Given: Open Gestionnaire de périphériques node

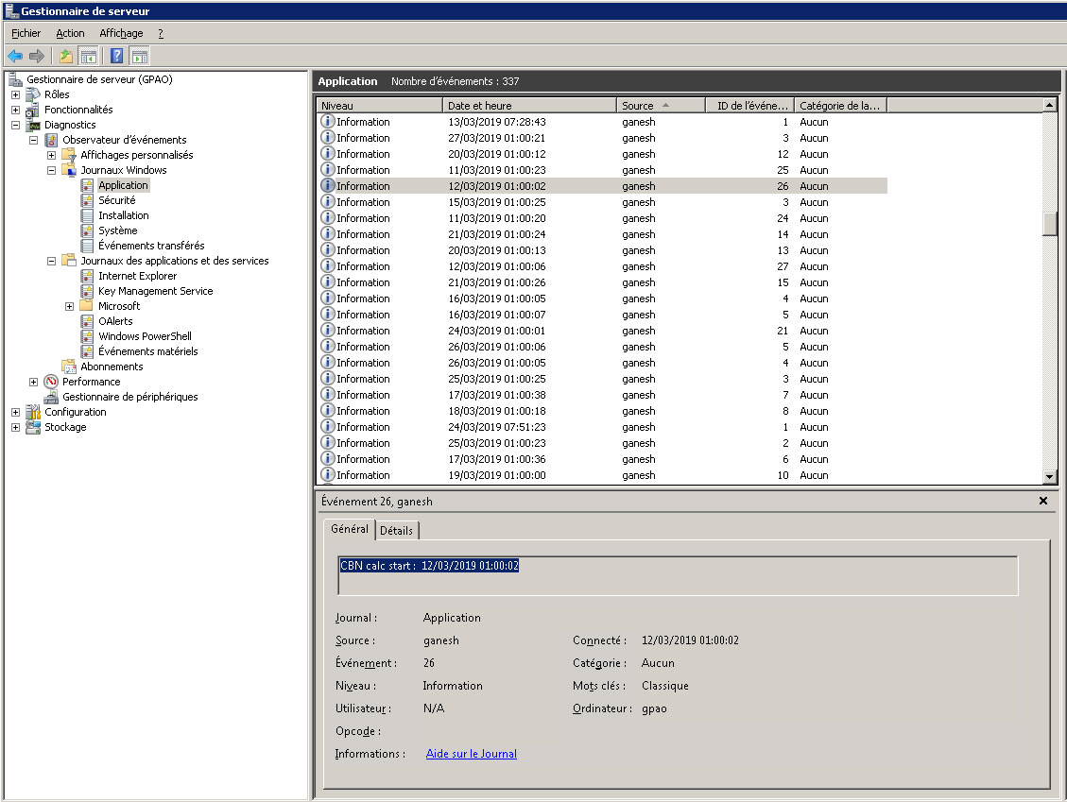Looking at the screenshot, I should 129,397.
